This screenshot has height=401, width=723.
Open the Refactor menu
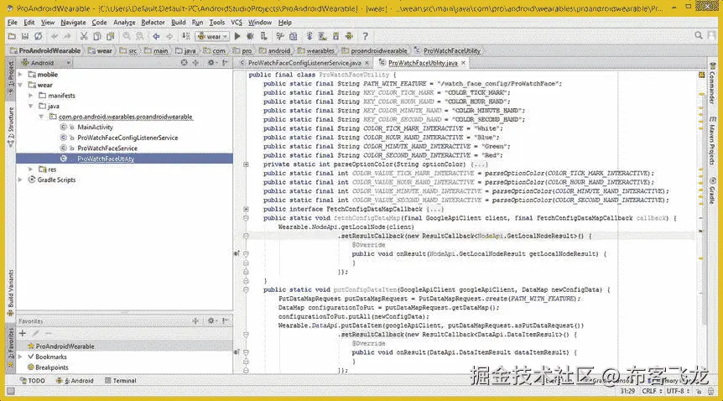pos(153,22)
